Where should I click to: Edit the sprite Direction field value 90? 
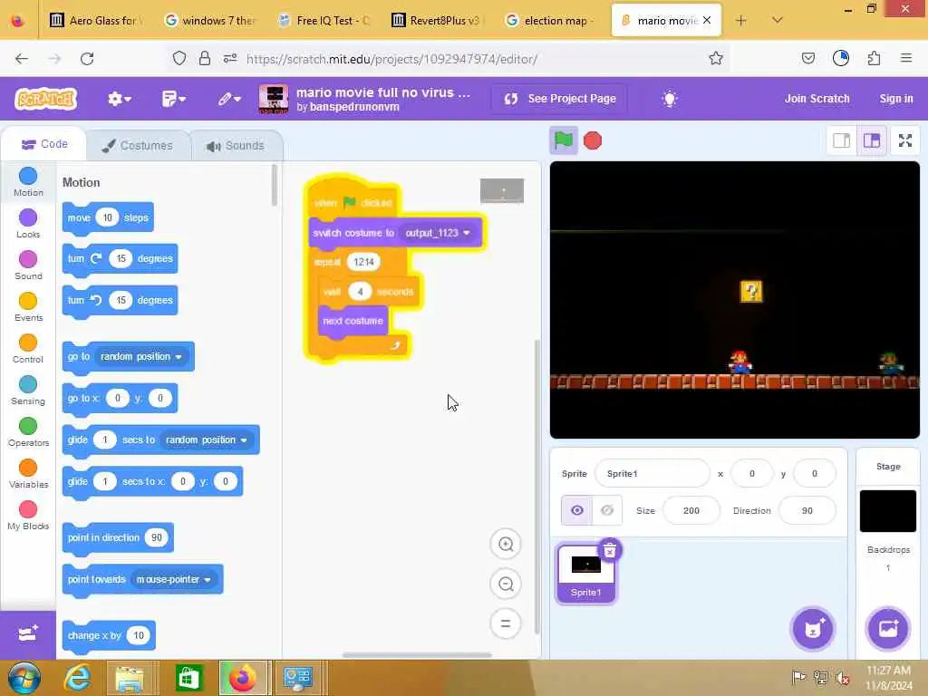coord(807,510)
